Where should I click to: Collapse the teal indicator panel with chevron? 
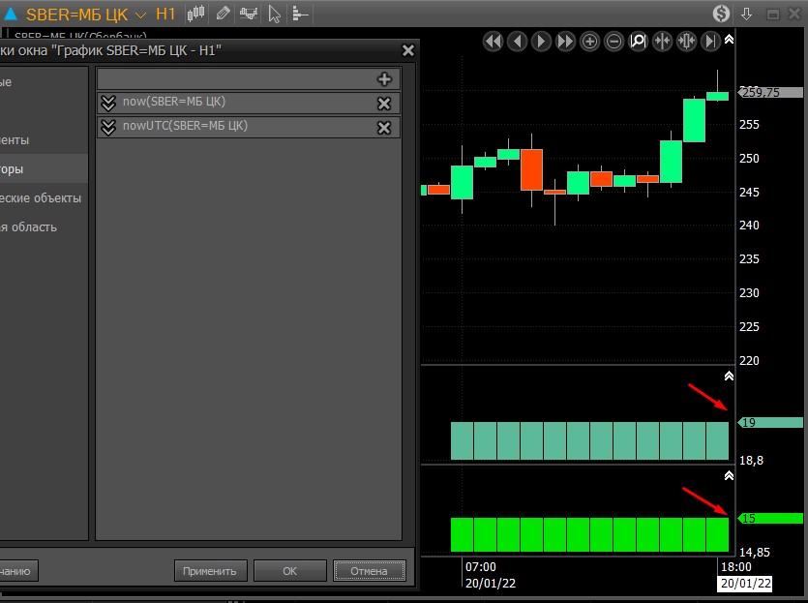coord(729,376)
